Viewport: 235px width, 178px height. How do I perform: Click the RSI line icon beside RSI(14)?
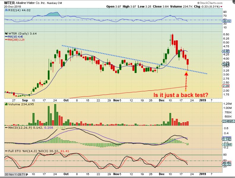click(6, 10)
